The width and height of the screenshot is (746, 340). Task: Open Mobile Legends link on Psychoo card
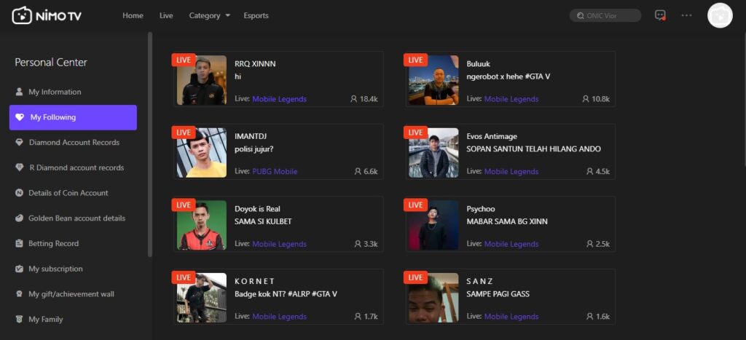tap(511, 244)
